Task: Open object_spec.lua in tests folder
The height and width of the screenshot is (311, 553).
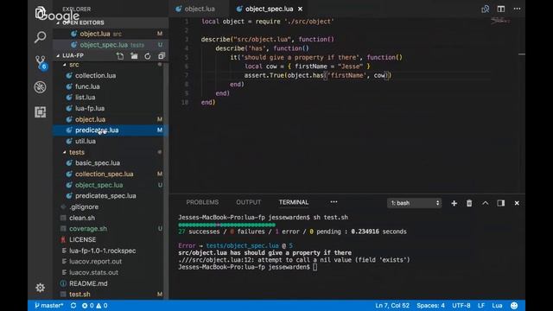Action: 99,185
